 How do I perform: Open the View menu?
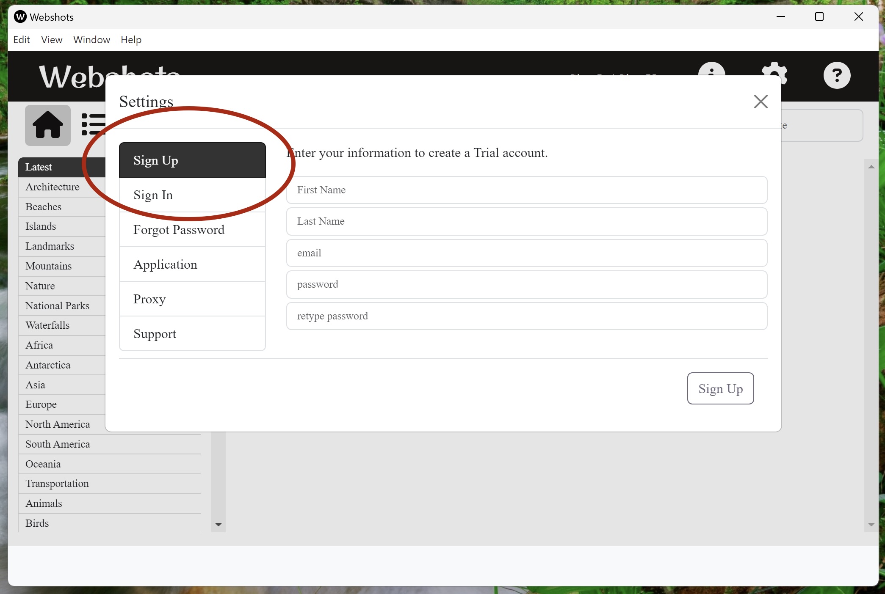[x=52, y=40]
